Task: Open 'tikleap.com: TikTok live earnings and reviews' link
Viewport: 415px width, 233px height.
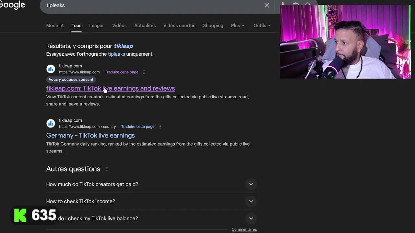Action: pos(111,88)
